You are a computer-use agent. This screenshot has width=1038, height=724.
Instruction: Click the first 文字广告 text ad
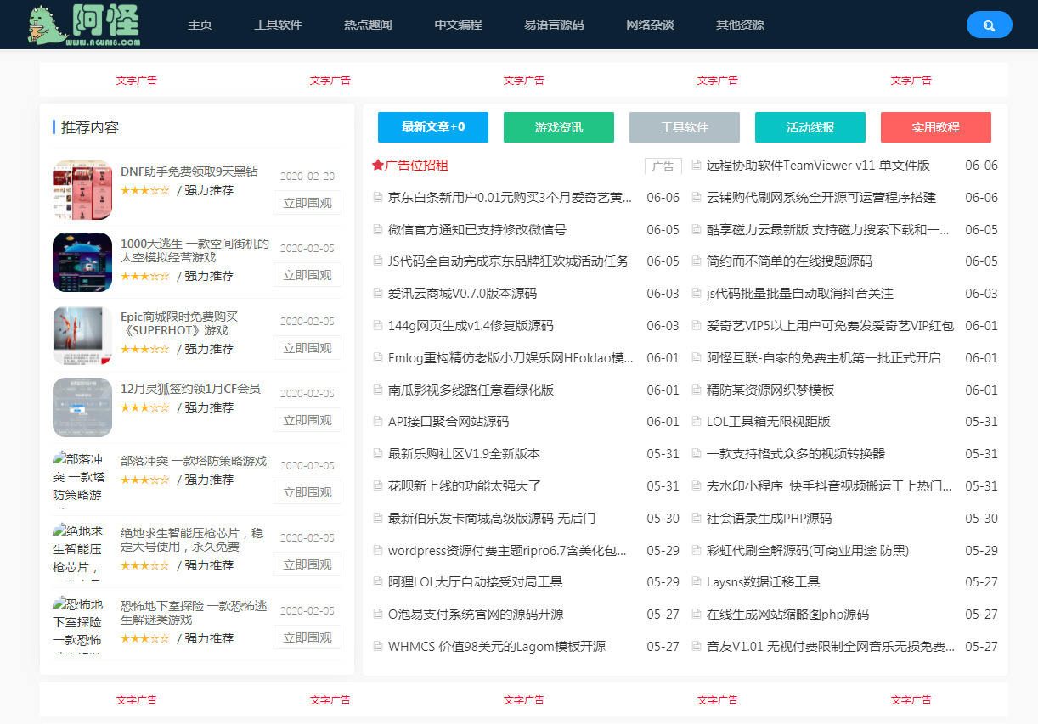point(136,80)
